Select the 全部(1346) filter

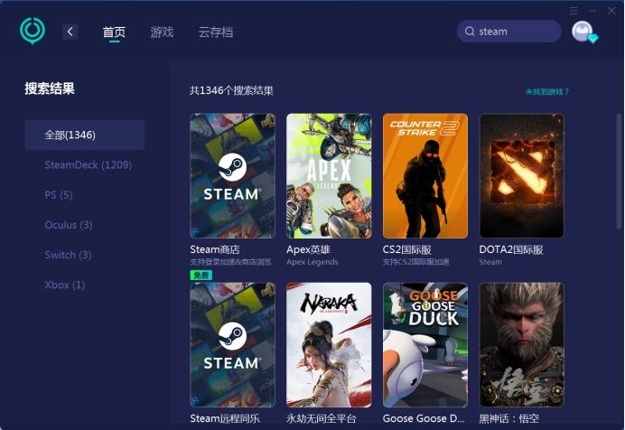(84, 135)
